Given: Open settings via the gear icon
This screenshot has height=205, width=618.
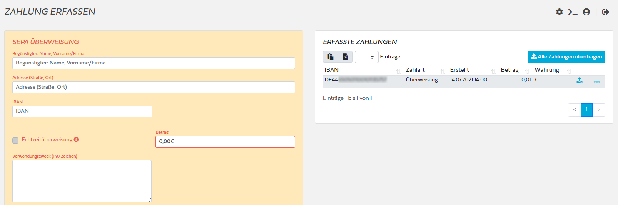Looking at the screenshot, I should (560, 12).
